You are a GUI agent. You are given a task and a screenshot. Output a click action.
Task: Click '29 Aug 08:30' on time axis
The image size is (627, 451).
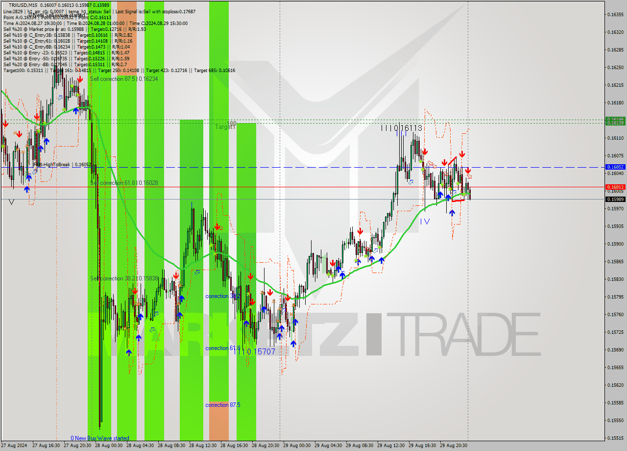pos(360,446)
